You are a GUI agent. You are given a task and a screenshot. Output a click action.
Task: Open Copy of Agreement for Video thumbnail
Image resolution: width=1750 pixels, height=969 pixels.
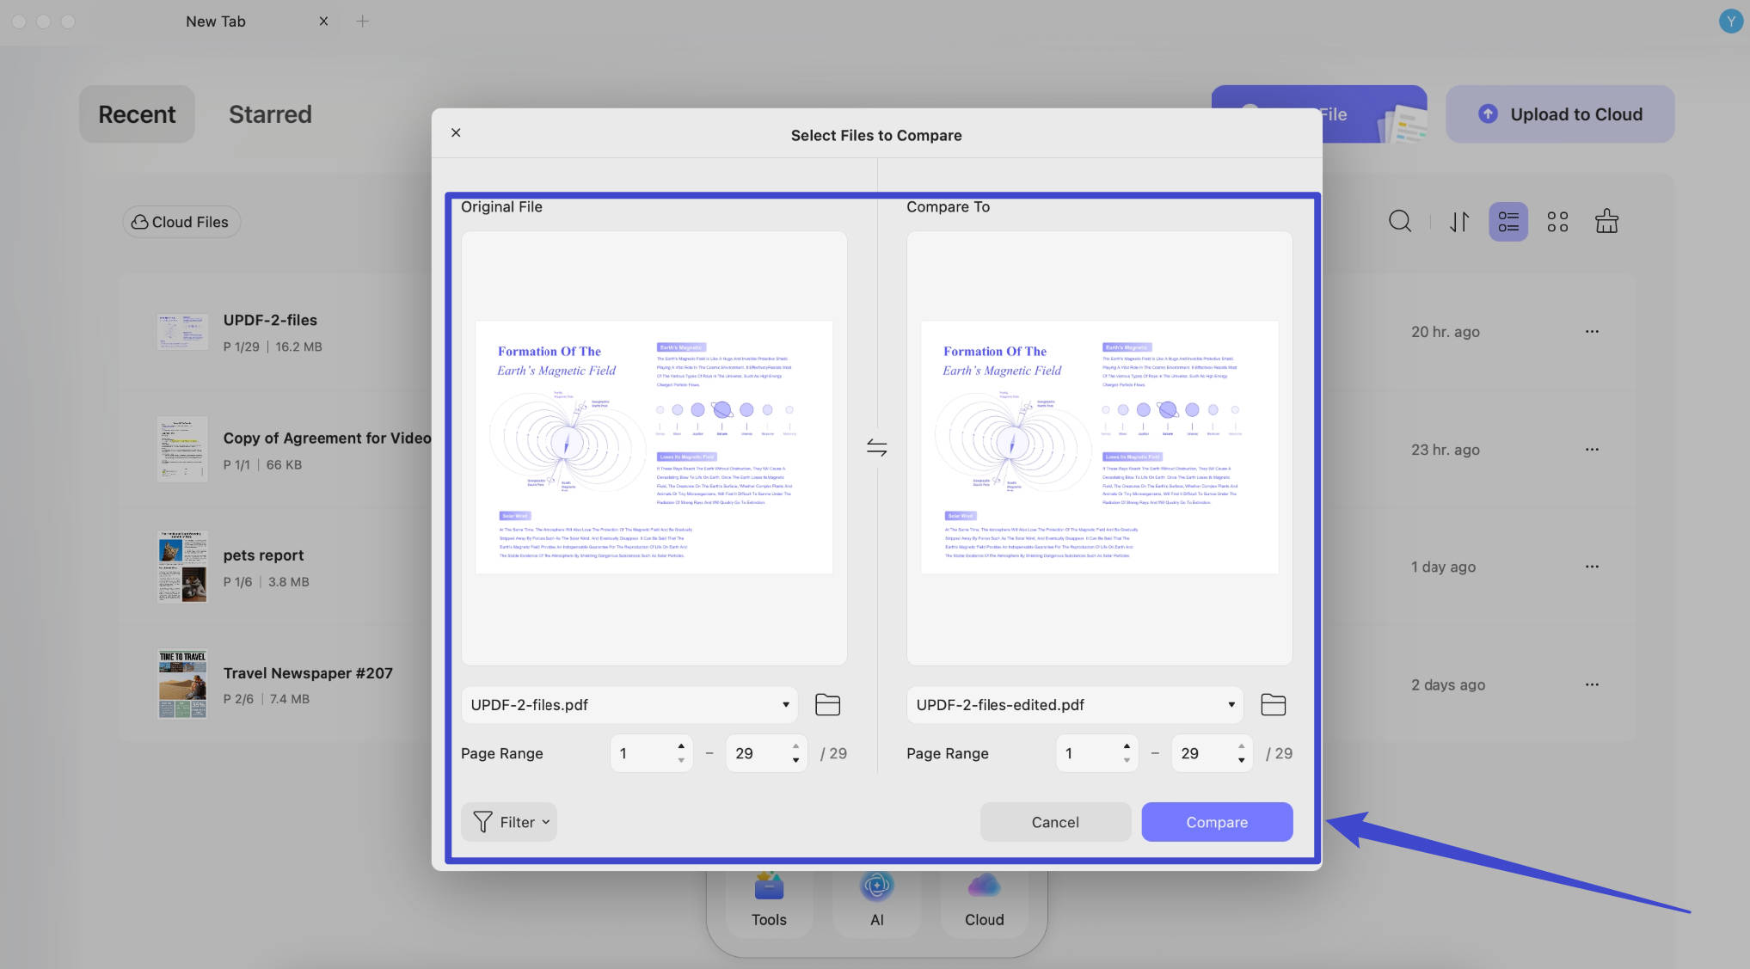click(182, 449)
